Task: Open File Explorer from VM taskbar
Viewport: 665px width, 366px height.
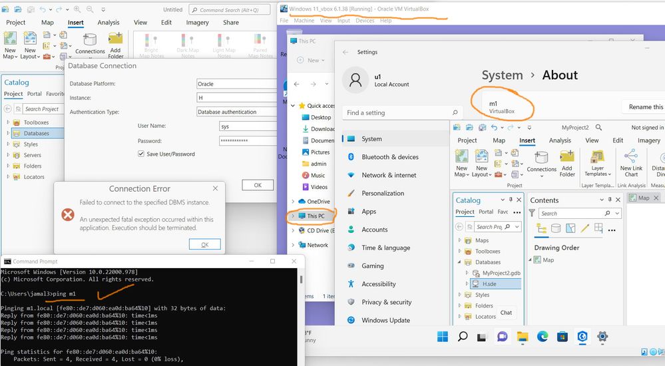Action: (x=523, y=337)
